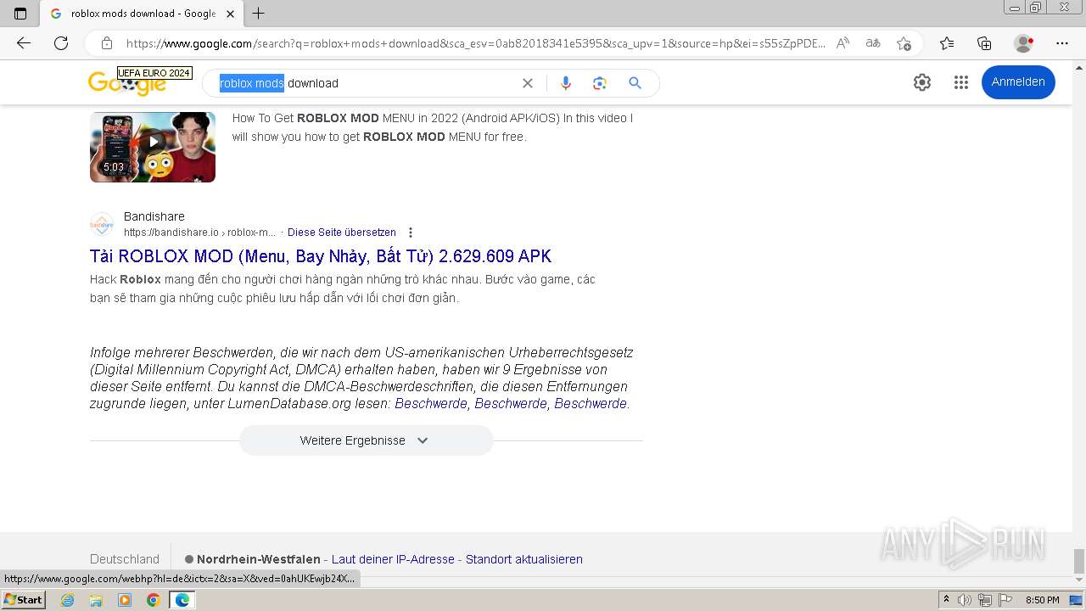View site information via the lock icon
Image resolution: width=1086 pixels, height=611 pixels.
(x=107, y=43)
